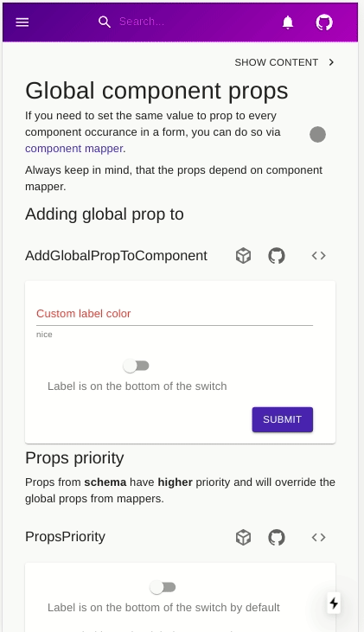Follow the component mapper link
This screenshot has width=364, height=632.
(74, 149)
